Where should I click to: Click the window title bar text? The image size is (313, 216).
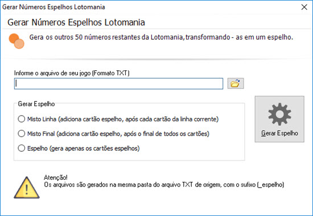coord(53,7)
